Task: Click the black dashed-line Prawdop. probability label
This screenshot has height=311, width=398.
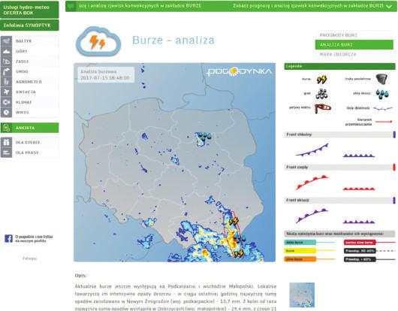Action: [360, 251]
